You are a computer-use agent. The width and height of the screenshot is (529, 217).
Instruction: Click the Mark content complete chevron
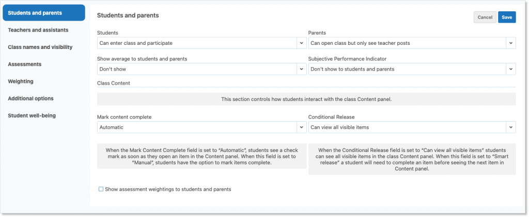tap(301, 127)
